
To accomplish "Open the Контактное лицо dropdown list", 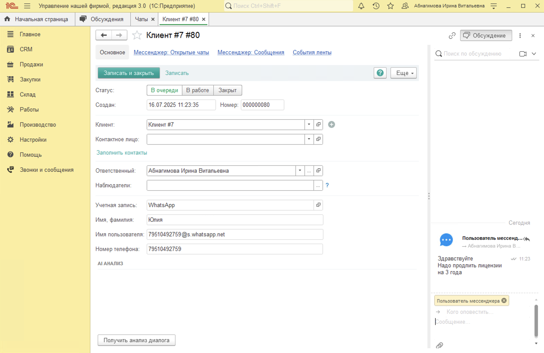I will point(309,139).
